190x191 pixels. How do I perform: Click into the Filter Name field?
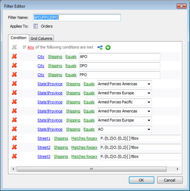[x=77, y=17]
